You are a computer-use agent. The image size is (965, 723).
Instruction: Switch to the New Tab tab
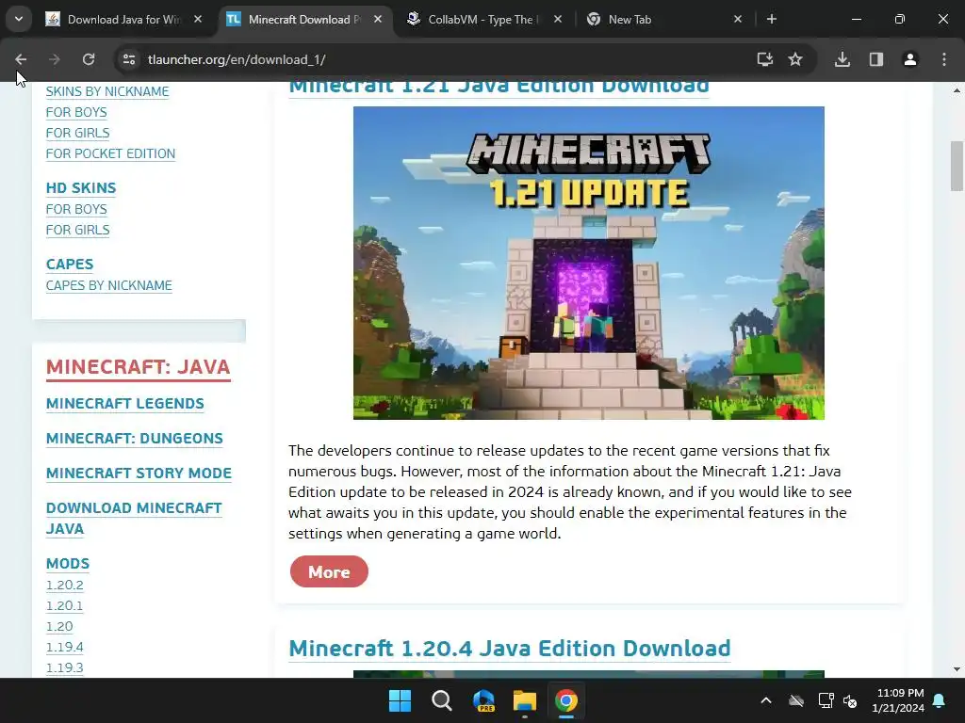[663, 20]
